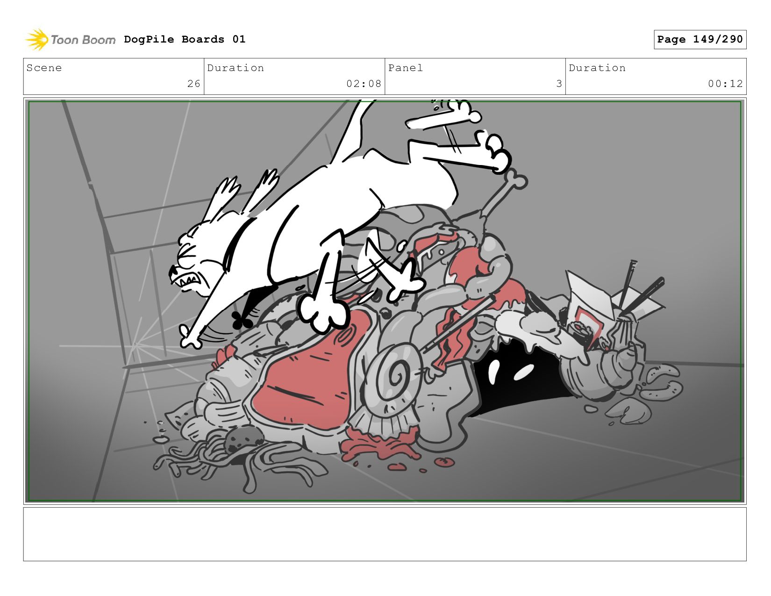
Task: Click the 'Scene' label
Action: pos(44,68)
